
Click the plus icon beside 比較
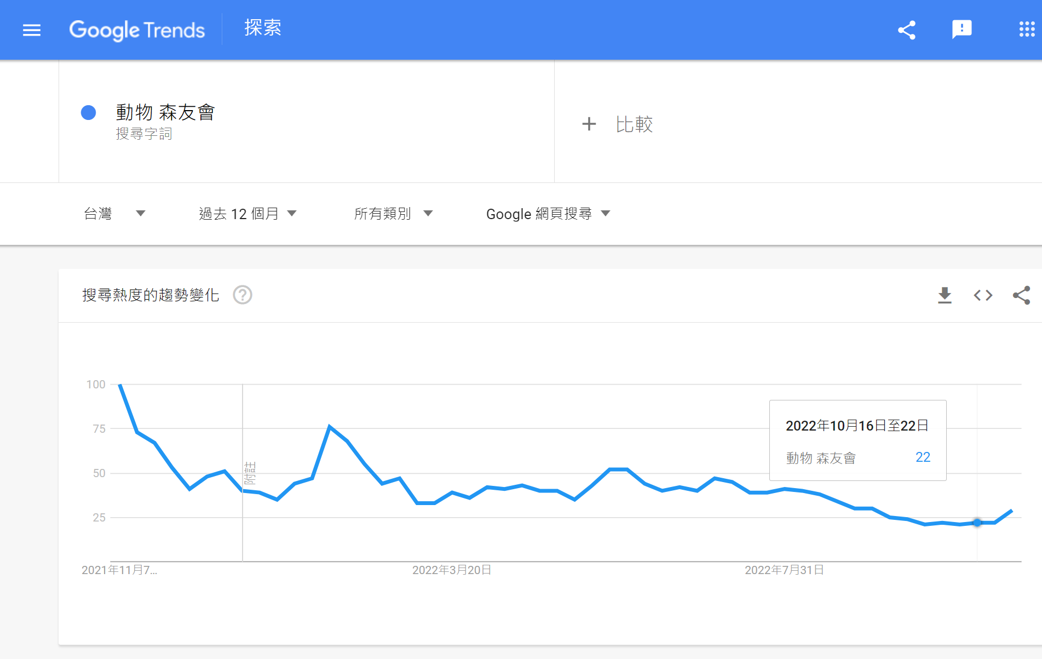tap(589, 124)
